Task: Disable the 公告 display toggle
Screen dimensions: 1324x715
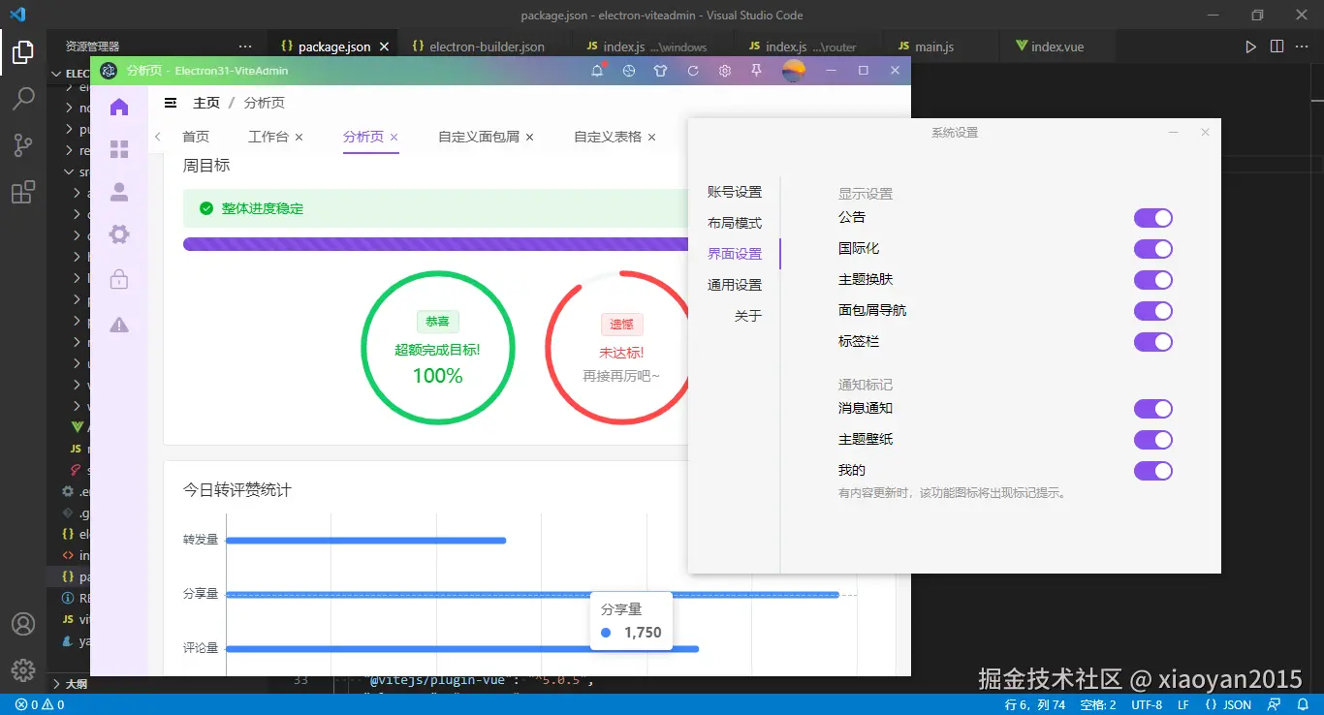Action: (x=1152, y=217)
